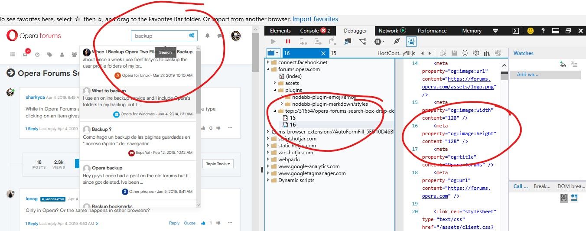
Task: Click the add watch glasses icon
Action: (x=563, y=65)
